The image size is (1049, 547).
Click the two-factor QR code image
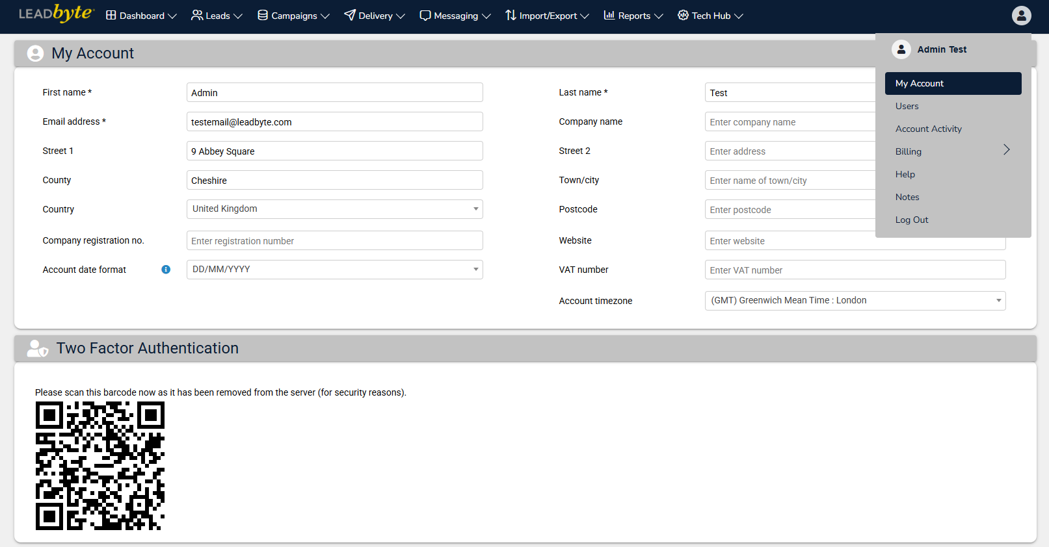click(100, 466)
